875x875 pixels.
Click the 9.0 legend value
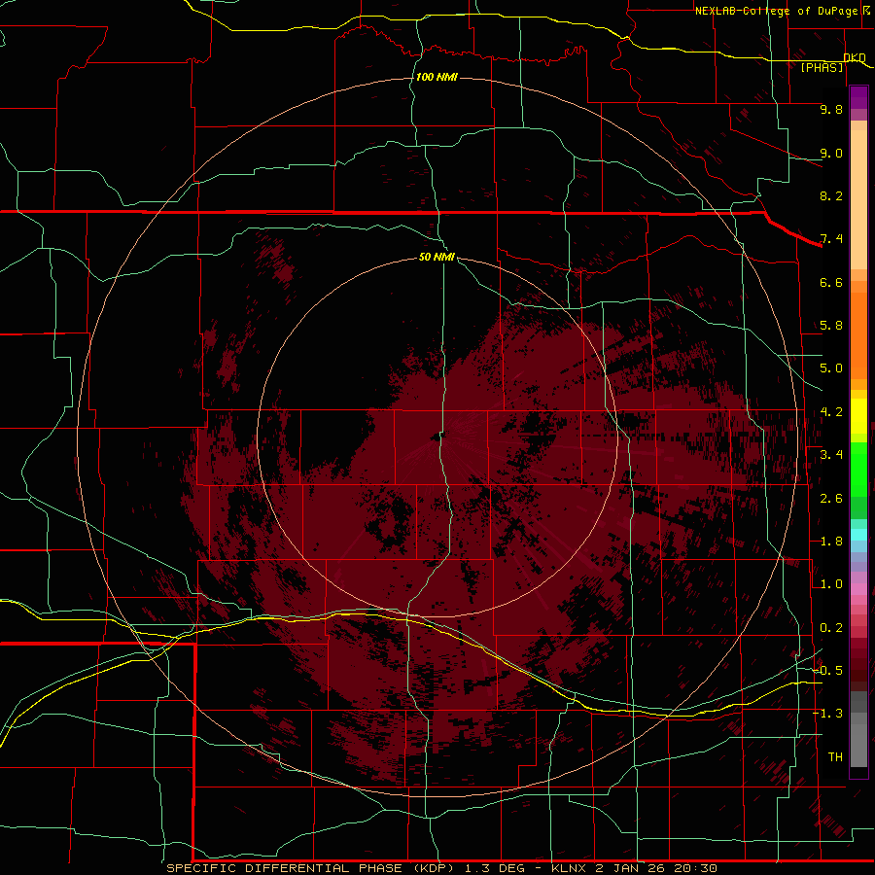pyautogui.click(x=831, y=153)
